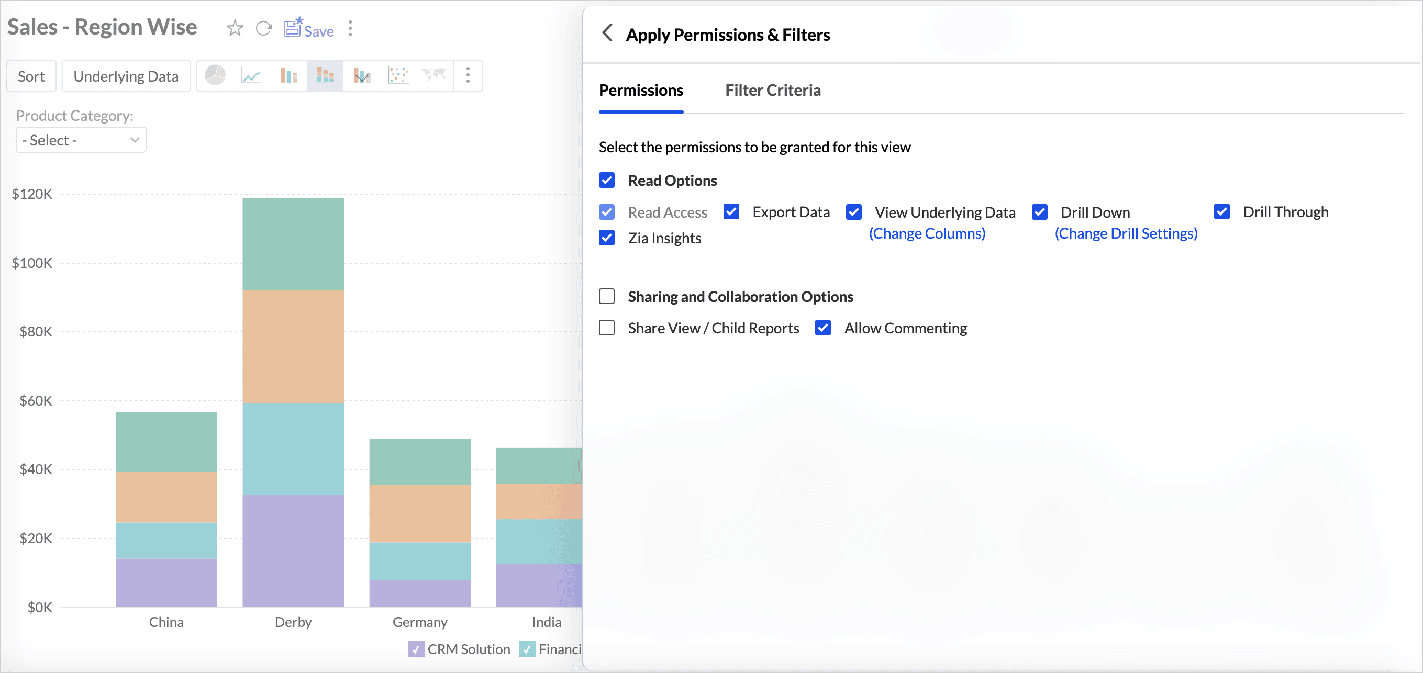
Task: Switch to the Permissions tab
Action: (x=641, y=90)
